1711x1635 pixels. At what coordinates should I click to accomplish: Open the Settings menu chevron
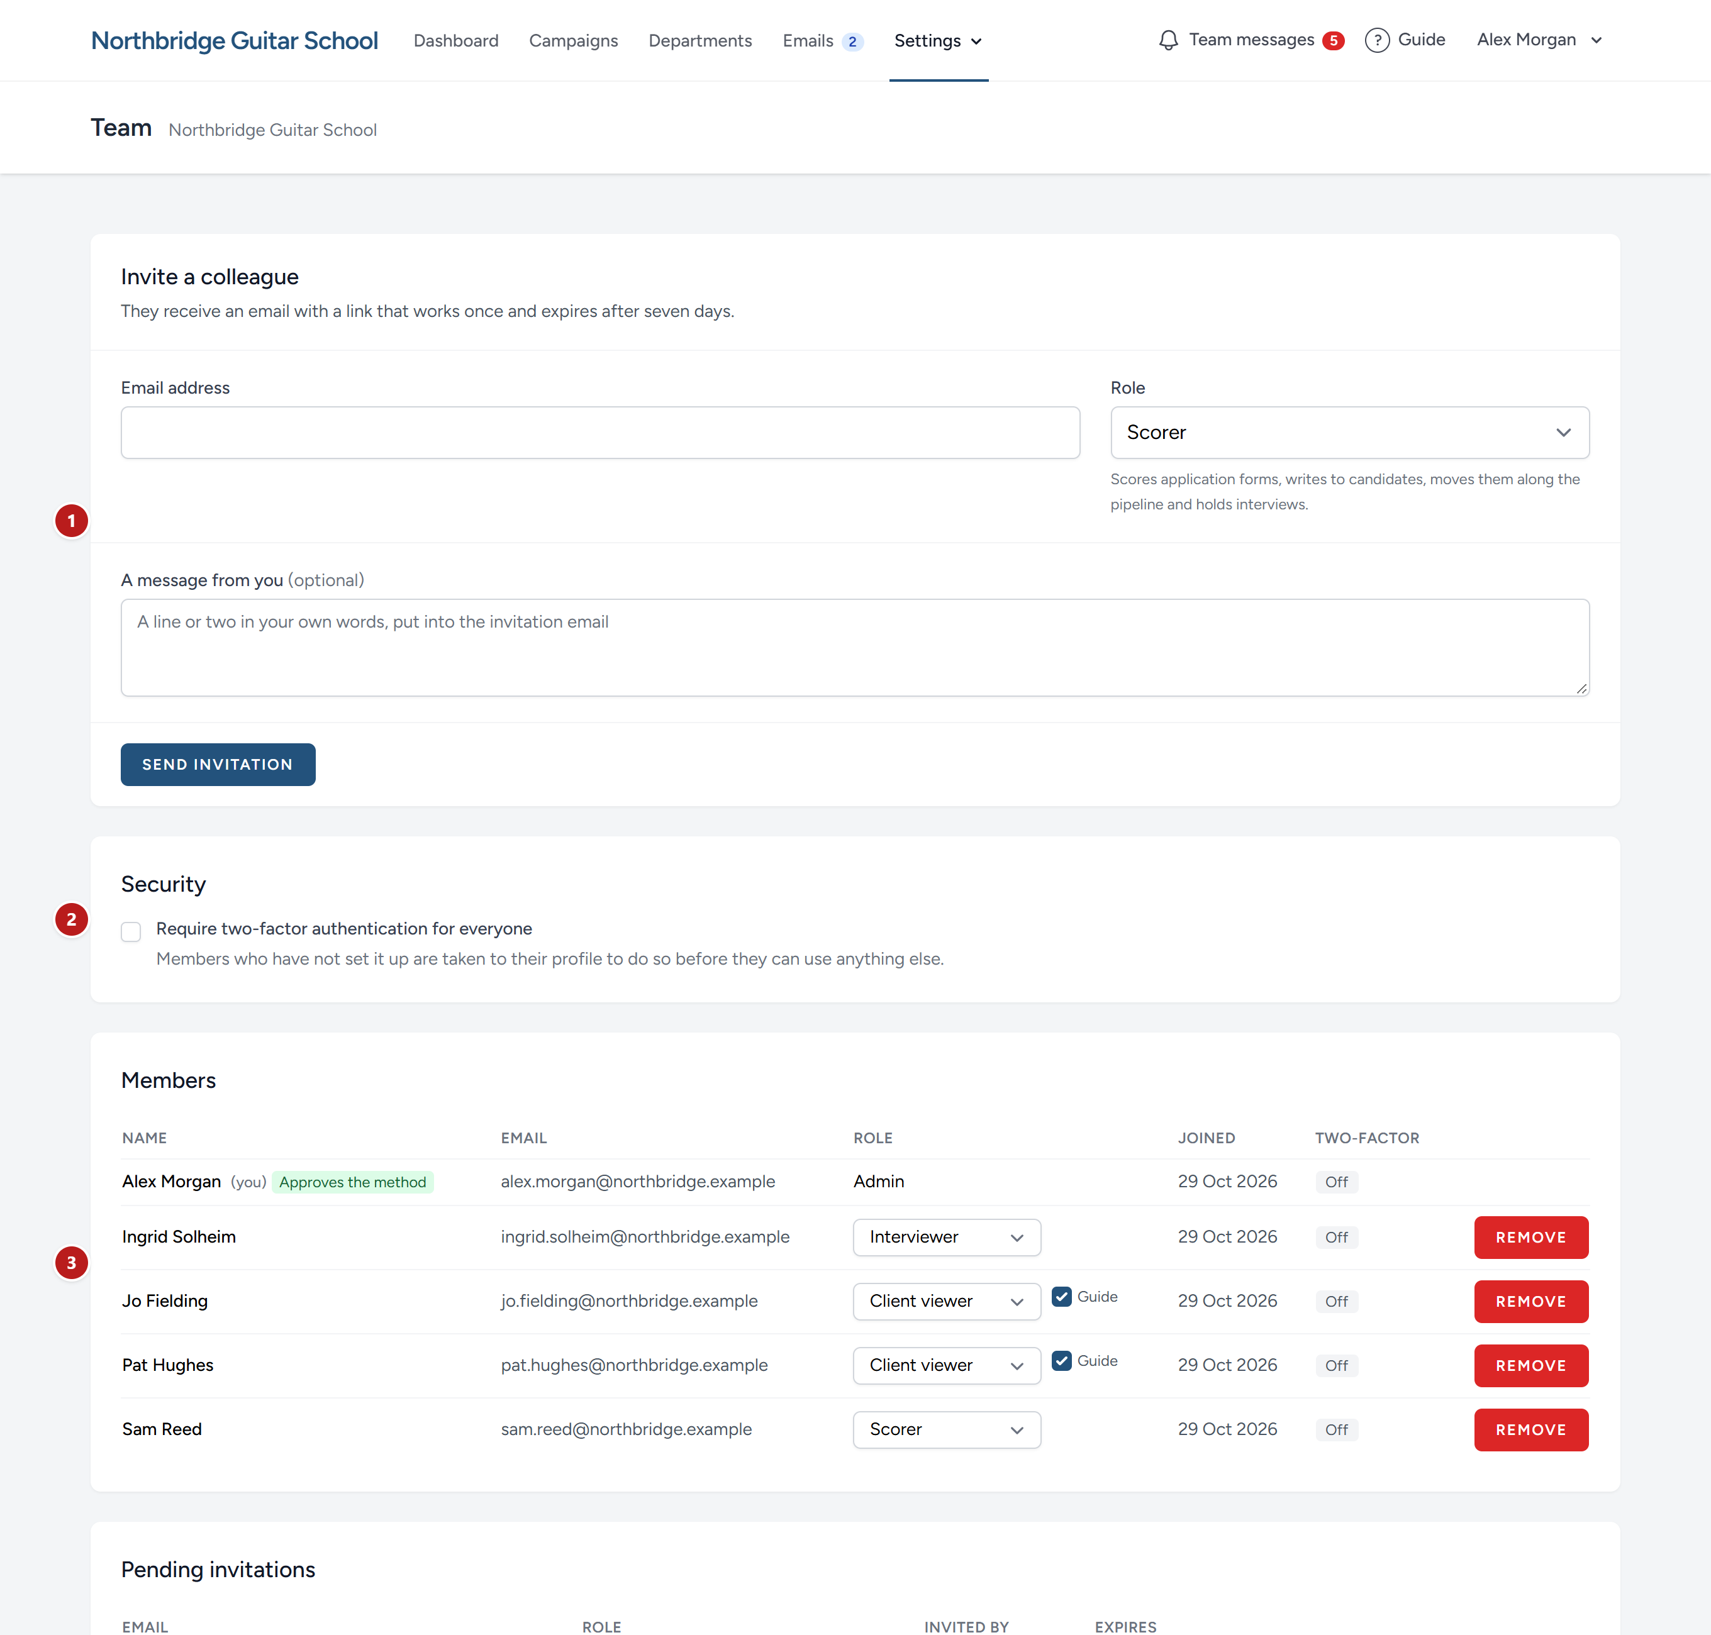pos(976,42)
